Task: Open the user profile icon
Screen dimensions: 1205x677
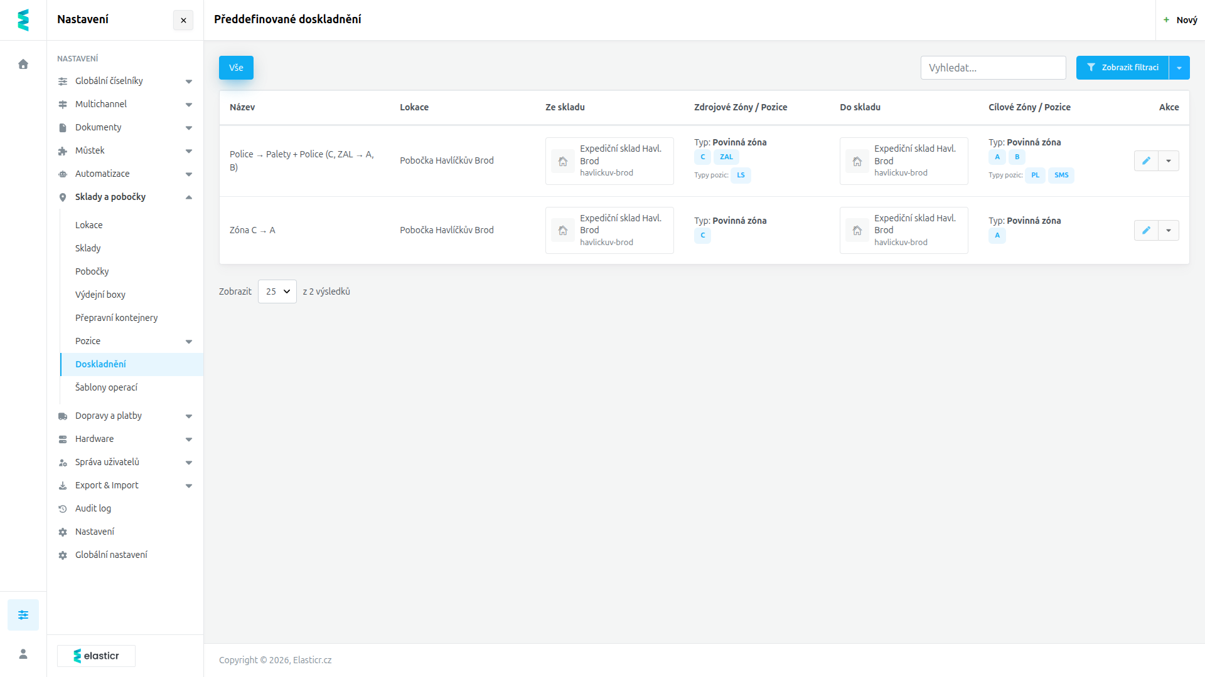Action: pyautogui.click(x=23, y=654)
